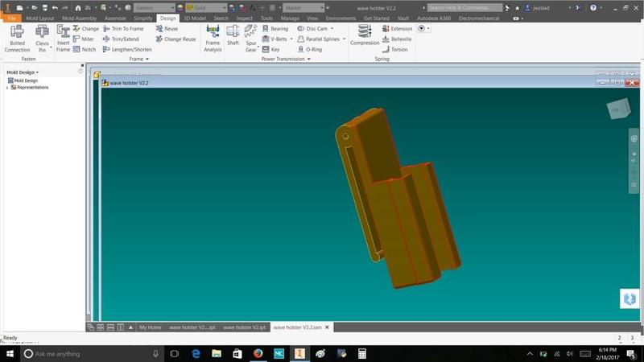Switch to the Assemble ribbon tab
This screenshot has width=644, height=362.
pyautogui.click(x=115, y=18)
